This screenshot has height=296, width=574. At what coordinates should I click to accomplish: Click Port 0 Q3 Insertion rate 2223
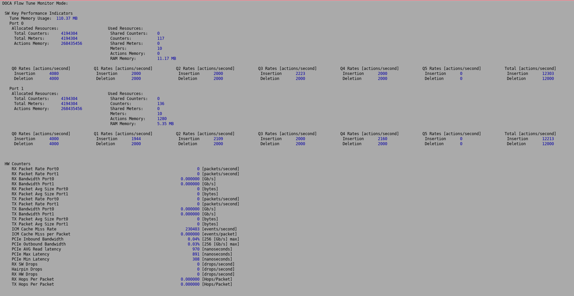click(300, 74)
